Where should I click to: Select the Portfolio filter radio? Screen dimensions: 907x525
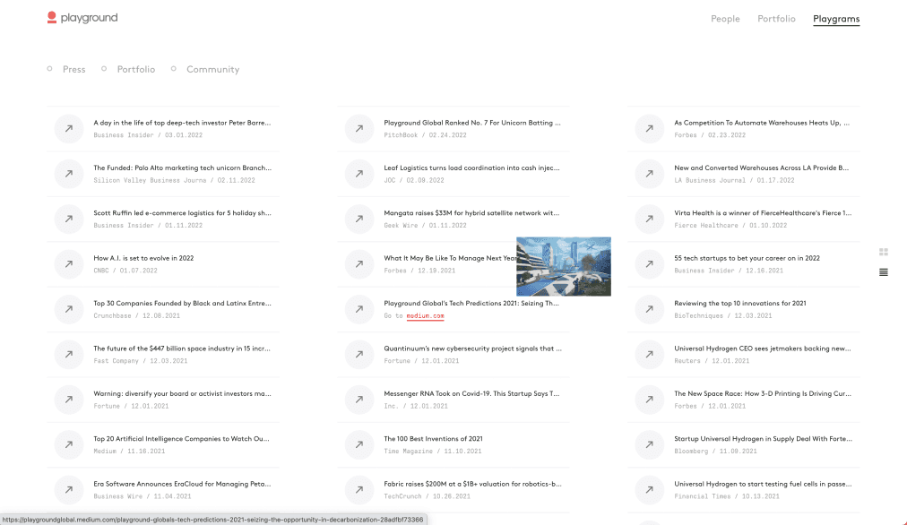104,69
